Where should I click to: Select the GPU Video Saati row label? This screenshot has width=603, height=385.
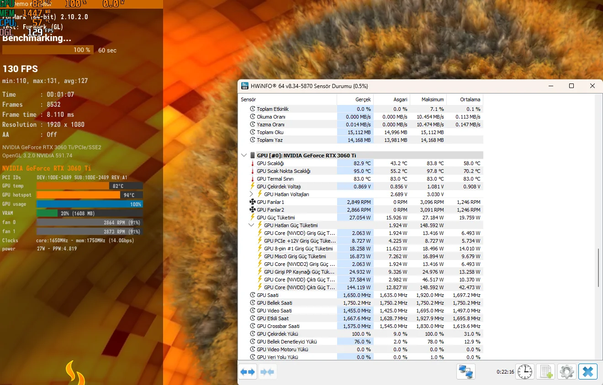click(x=274, y=311)
